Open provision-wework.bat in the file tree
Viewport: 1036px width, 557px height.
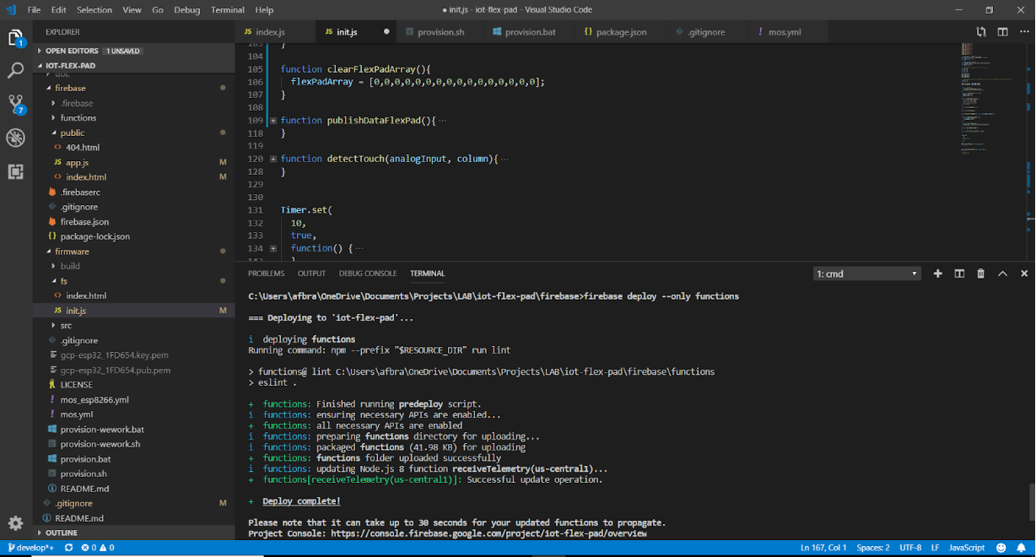pos(102,429)
